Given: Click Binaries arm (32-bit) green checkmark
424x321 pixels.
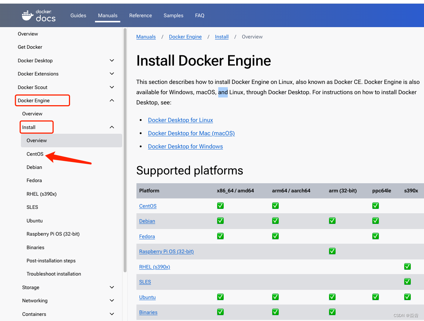Looking at the screenshot, I should coord(332,312).
